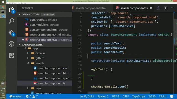This screenshot has width=177, height=99.
Task: Open the Explorer view in activity bar
Action: (x=11, y=10)
